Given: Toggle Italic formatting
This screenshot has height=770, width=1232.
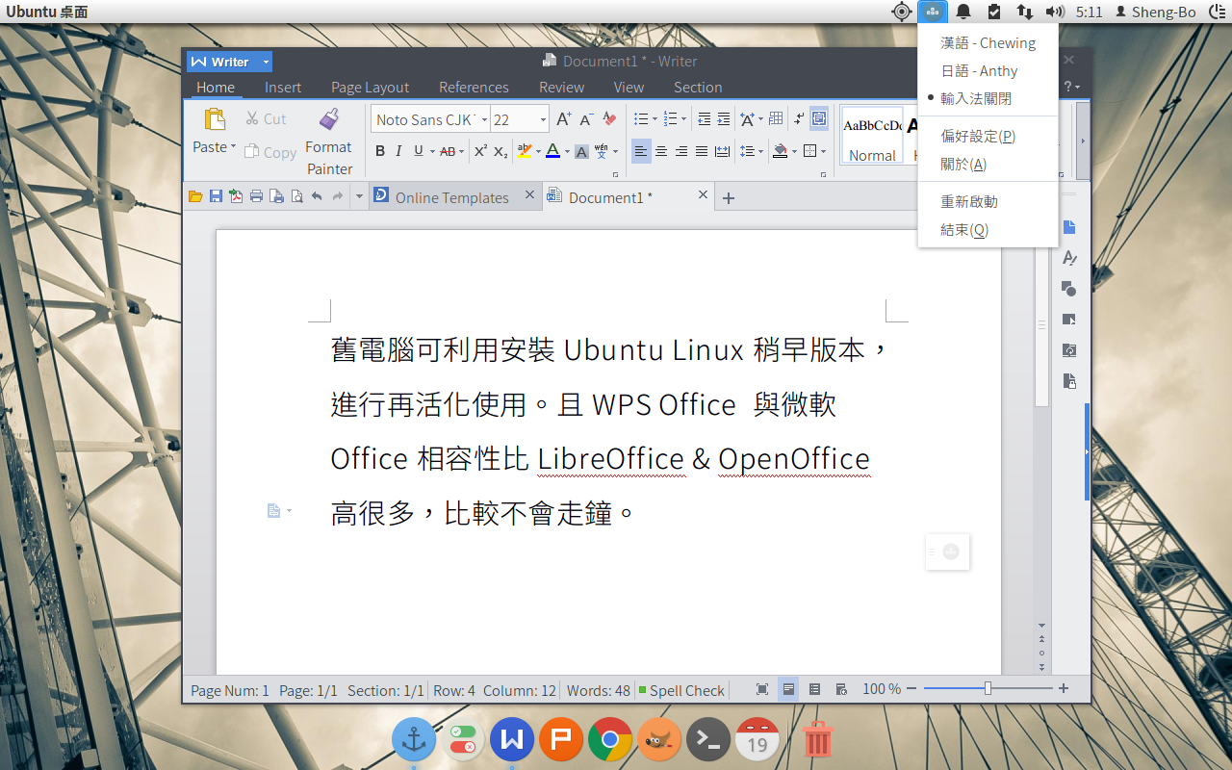Looking at the screenshot, I should coord(398,151).
